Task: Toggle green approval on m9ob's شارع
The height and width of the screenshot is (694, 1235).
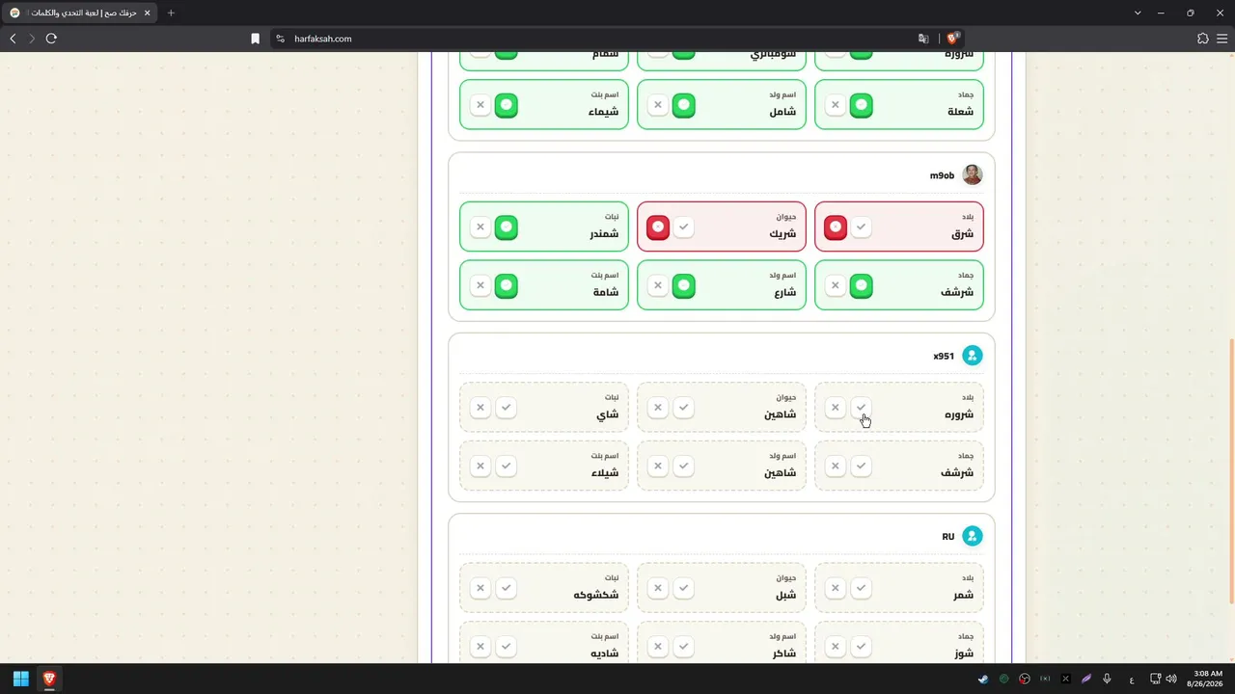Action: click(684, 285)
